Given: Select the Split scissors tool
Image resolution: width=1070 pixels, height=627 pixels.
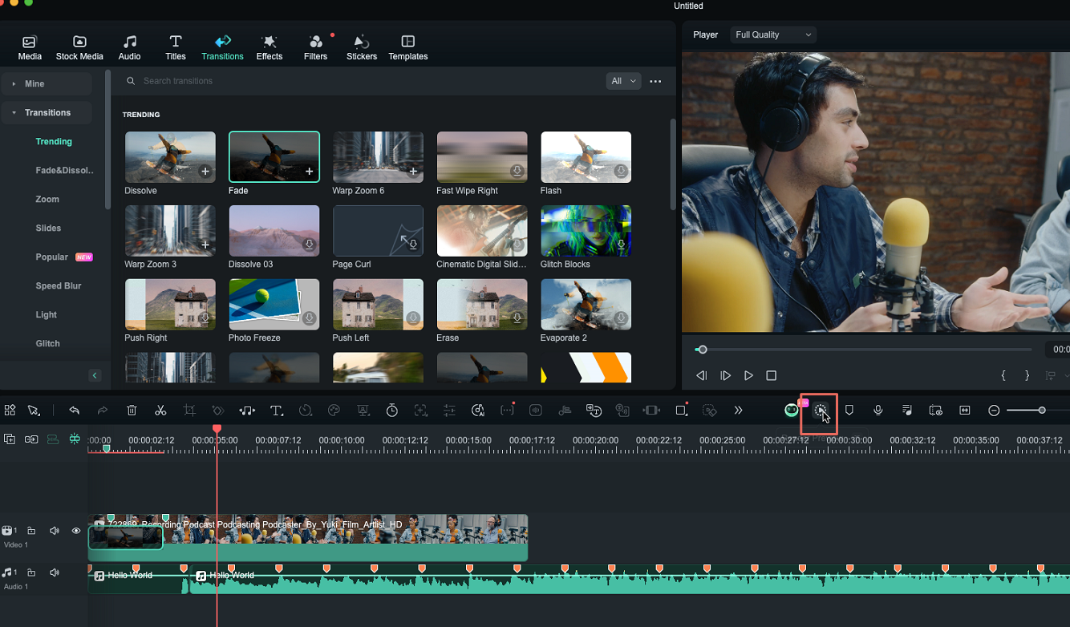Looking at the screenshot, I should 160,410.
